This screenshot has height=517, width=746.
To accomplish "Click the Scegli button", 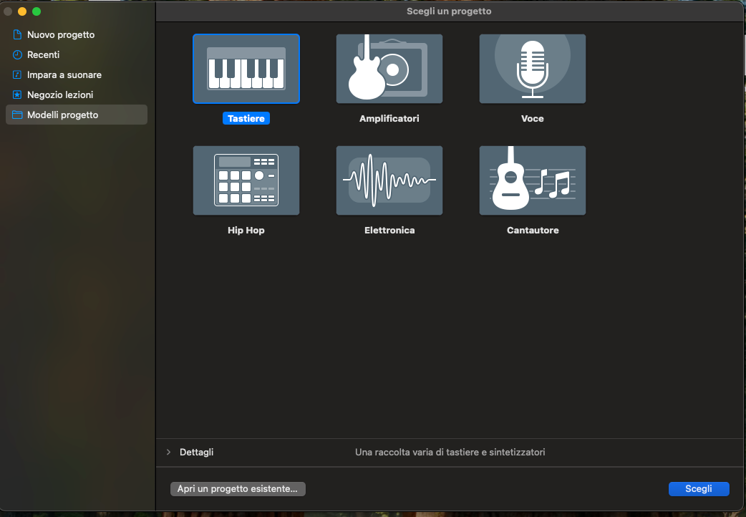I will pyautogui.click(x=699, y=489).
